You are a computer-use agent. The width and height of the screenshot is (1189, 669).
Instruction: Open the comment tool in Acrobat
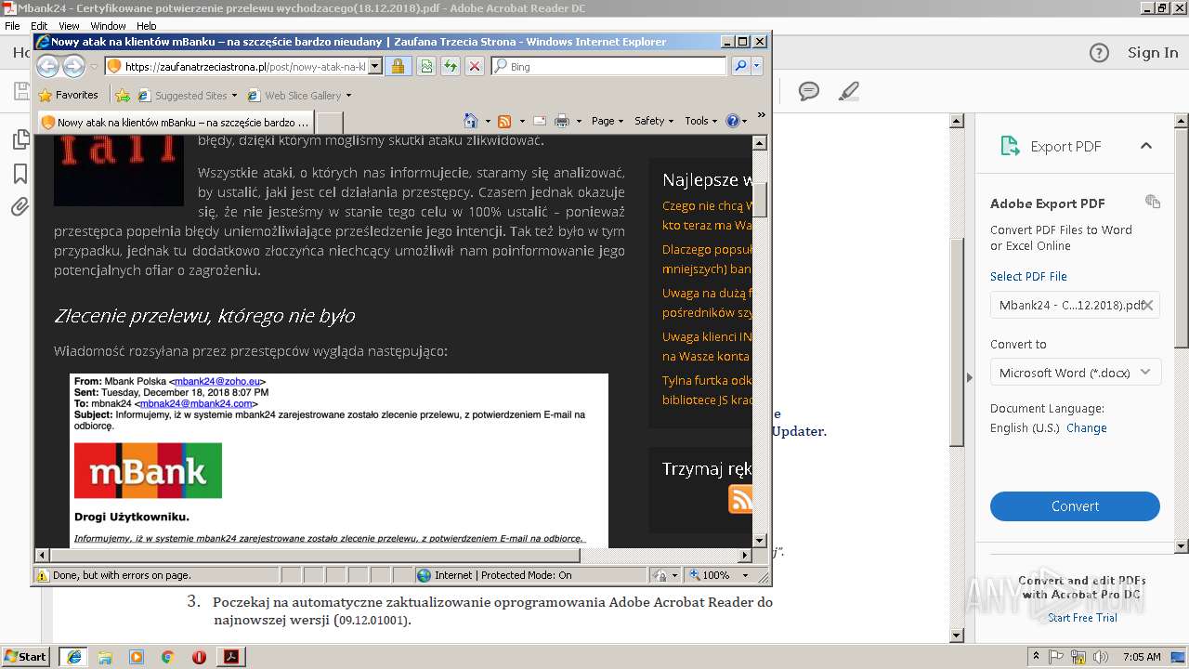[809, 91]
